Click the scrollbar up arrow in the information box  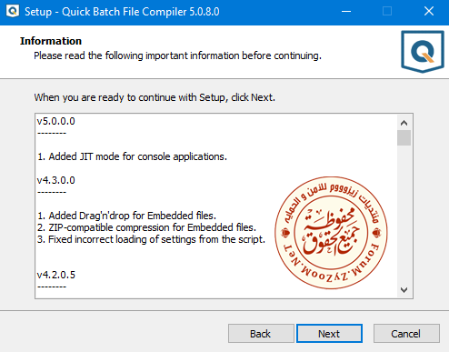pos(404,123)
